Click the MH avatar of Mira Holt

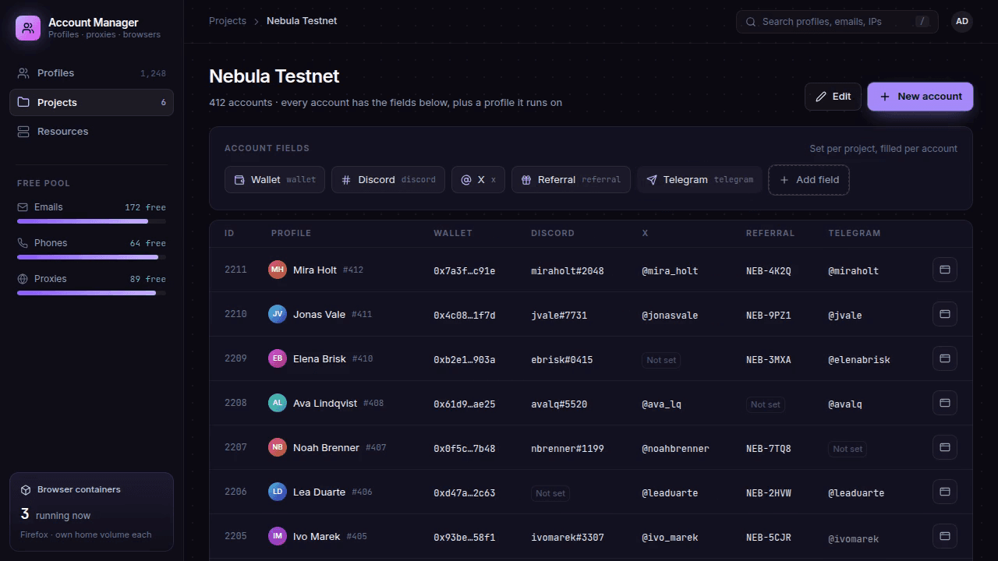coord(278,270)
